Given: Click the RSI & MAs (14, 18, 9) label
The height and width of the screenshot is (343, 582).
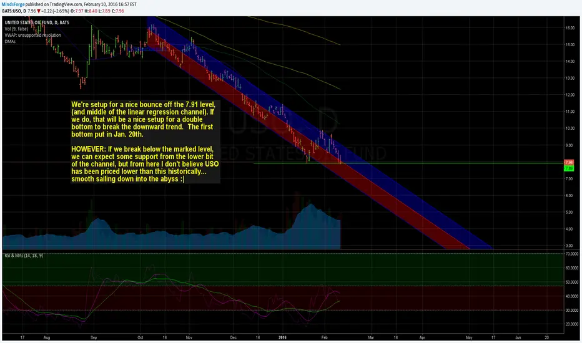Looking at the screenshot, I should pos(24,256).
